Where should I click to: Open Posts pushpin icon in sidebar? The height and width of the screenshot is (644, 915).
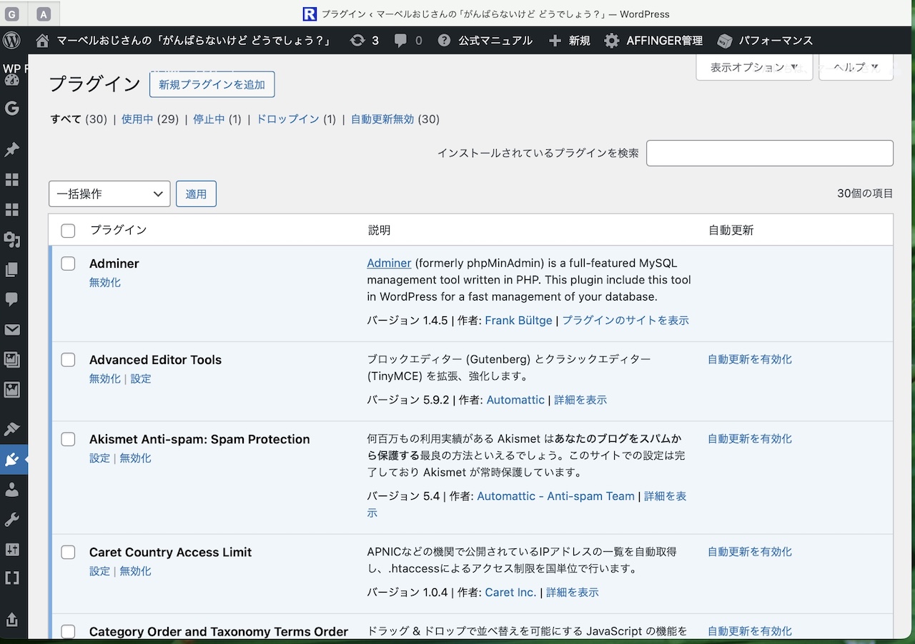point(12,149)
